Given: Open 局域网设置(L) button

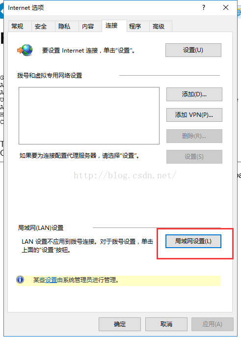Looking at the screenshot, I should pos(193,241).
